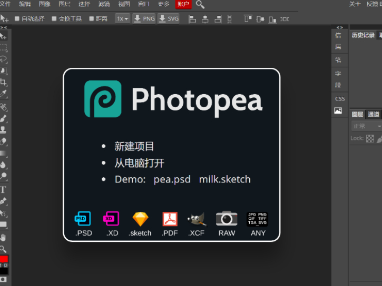Select the Move tool in left toolbar
Viewport: 382px width, 286px height.
[3, 36]
